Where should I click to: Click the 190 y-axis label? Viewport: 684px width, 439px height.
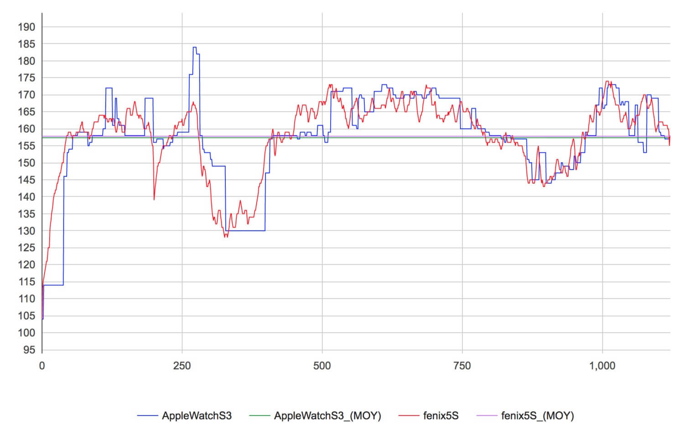click(x=26, y=27)
